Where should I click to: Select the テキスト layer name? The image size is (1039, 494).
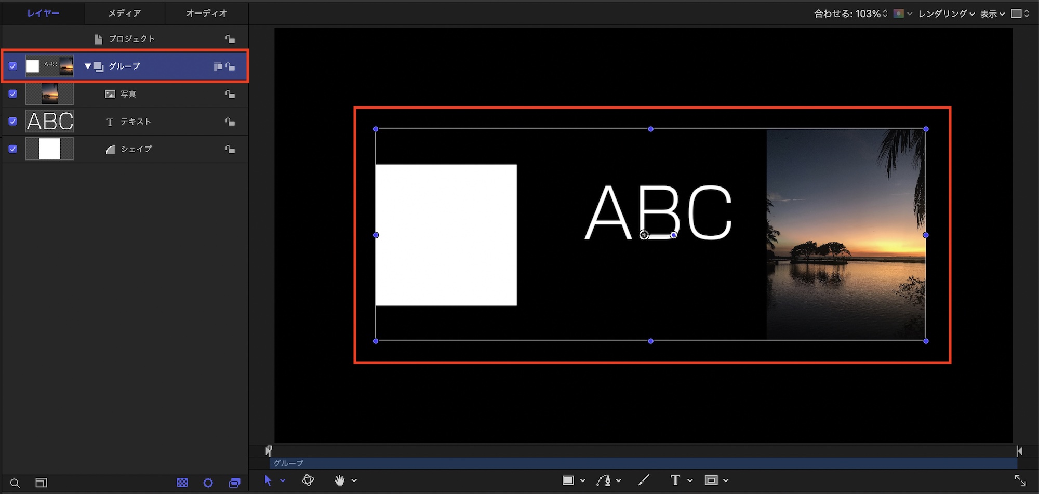[x=136, y=122]
